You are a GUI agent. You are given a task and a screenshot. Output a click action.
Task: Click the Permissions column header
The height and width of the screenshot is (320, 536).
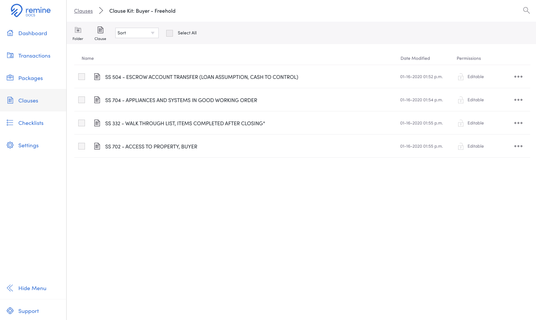pos(469,58)
